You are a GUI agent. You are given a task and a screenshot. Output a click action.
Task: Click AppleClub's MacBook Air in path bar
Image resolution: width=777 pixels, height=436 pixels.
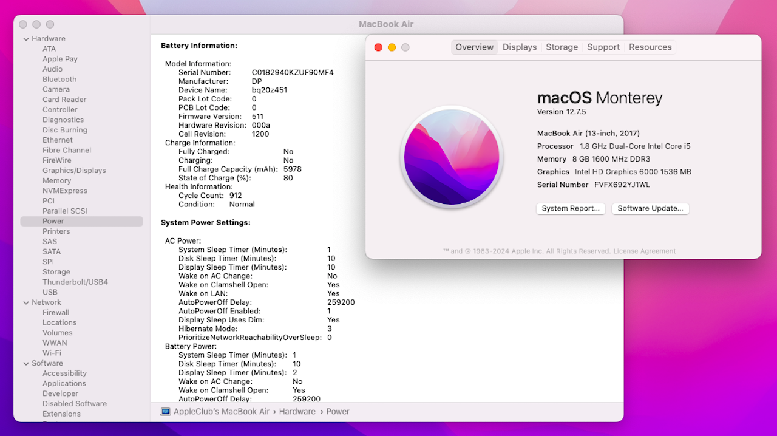[222, 411]
